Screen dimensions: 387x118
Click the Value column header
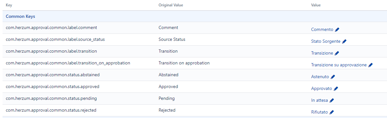coord(316,5)
